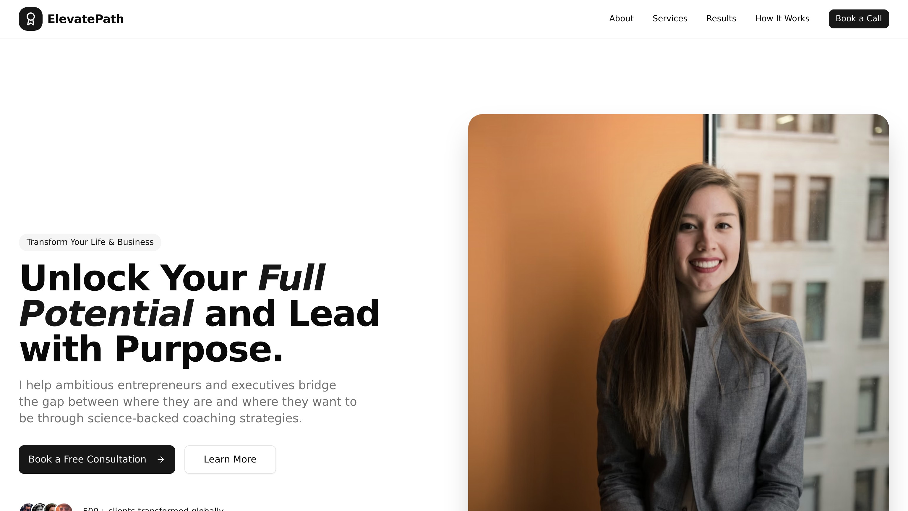Click the italic word Potential in headline
The height and width of the screenshot is (511, 908).
[x=106, y=313]
